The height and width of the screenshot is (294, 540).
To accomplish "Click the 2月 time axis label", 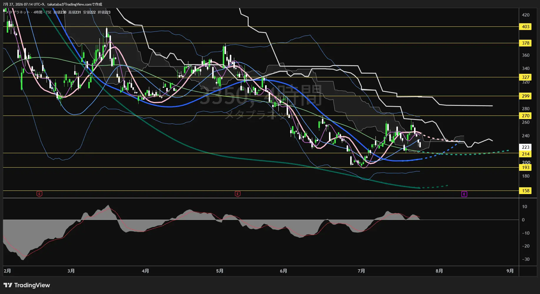I will 7,271.
